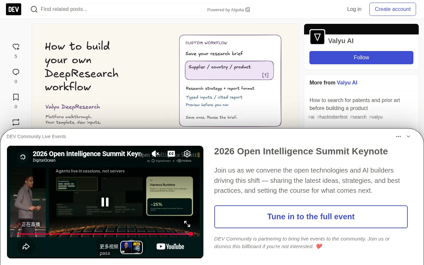The image size is (424, 265).
Task: Click DigitalOcean channel name in video
Action: (44, 160)
